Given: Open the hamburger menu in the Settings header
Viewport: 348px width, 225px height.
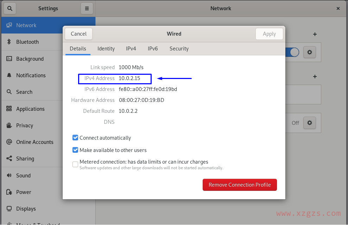Looking at the screenshot, I should (87, 8).
